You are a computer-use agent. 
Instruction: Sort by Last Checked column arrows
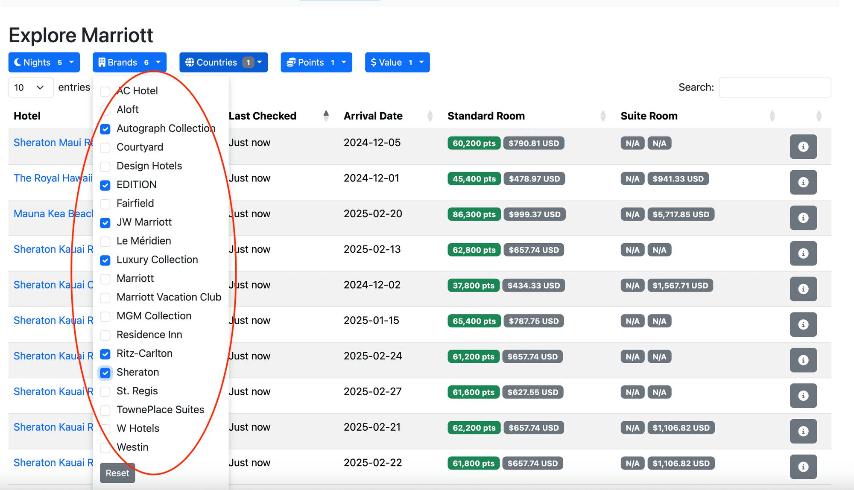[x=326, y=116]
